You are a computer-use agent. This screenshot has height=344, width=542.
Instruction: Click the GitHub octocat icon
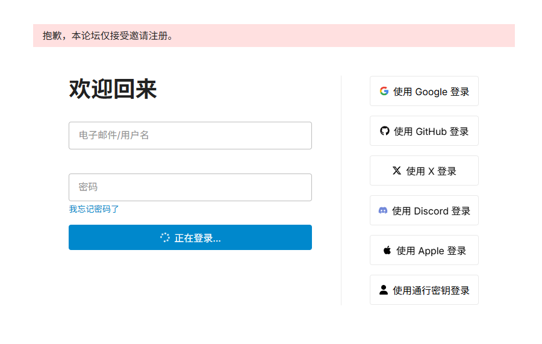pos(384,131)
